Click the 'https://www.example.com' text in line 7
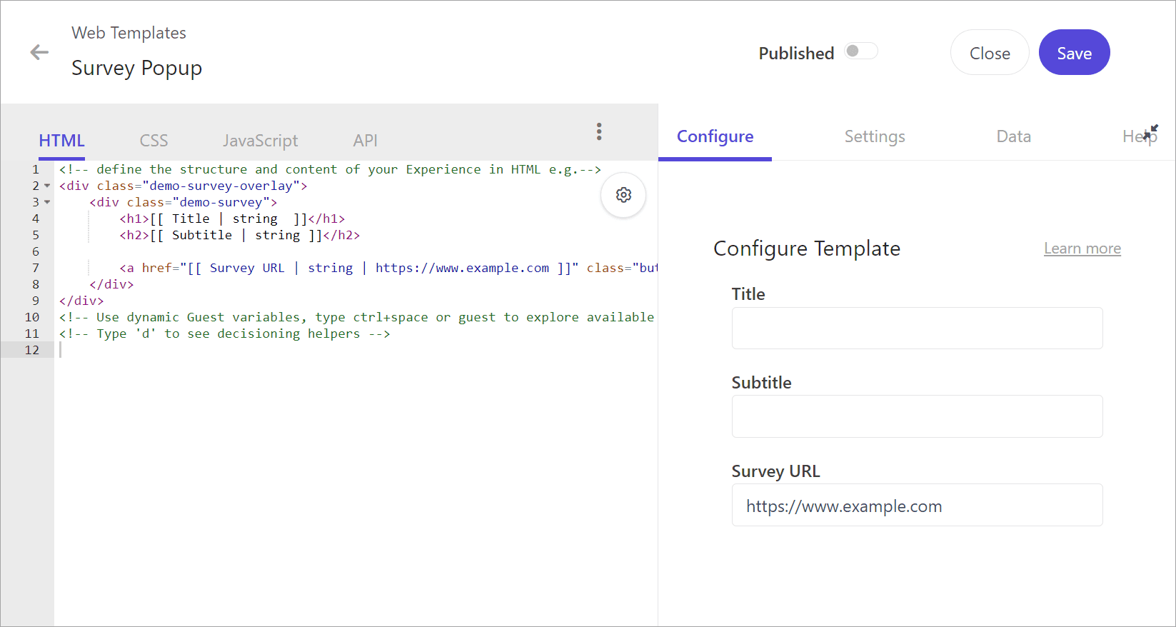The image size is (1176, 627). coord(462,268)
